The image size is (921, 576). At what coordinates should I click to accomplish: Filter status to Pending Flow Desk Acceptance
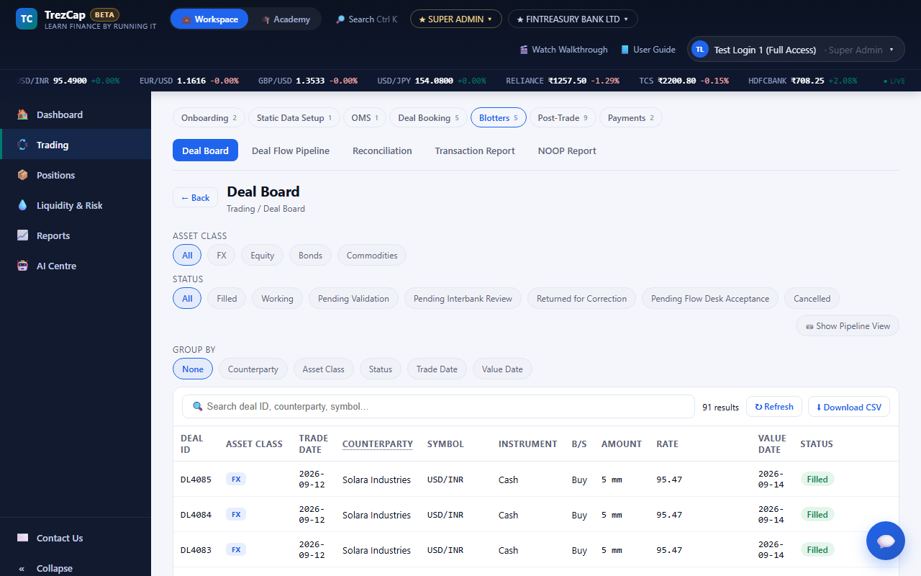pyautogui.click(x=710, y=299)
